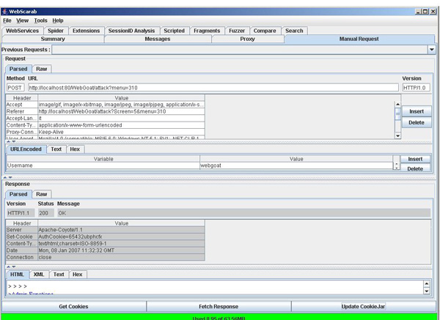The width and height of the screenshot is (440, 320).
Task: Click the Previous Requests combo box field
Action: (x=240, y=50)
